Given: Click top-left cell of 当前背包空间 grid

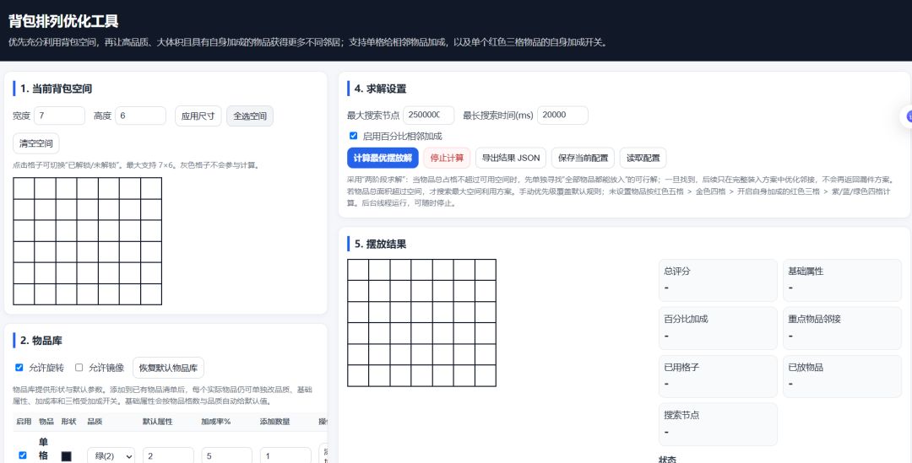Looking at the screenshot, I should [24, 188].
